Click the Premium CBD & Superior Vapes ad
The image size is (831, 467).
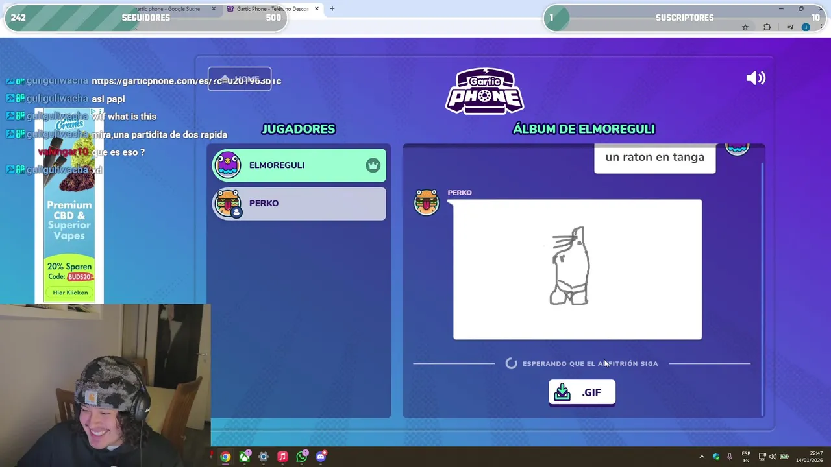pos(69,204)
